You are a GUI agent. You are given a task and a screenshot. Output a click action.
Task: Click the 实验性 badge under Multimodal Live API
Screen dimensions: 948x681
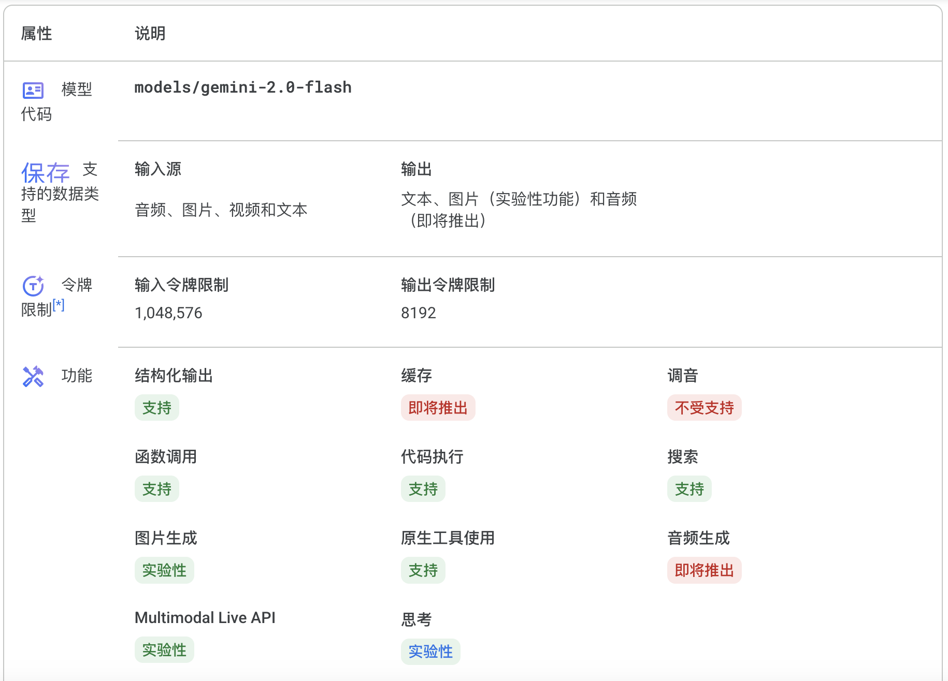tap(164, 650)
